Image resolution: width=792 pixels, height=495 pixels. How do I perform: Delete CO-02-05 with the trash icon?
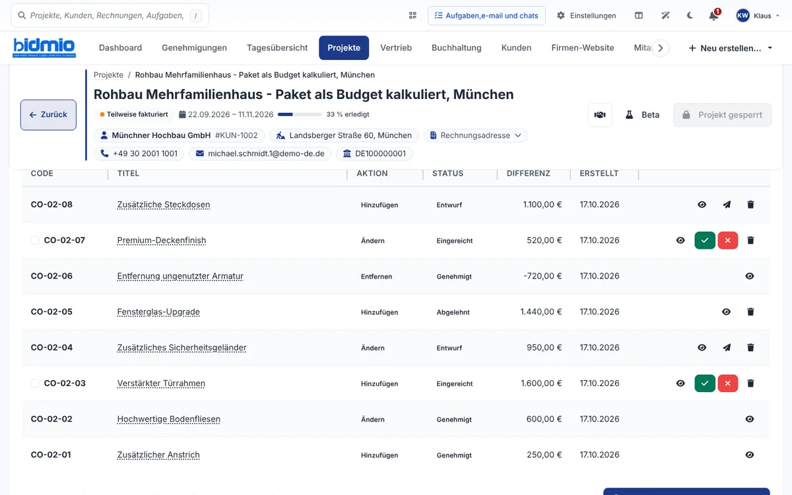click(x=750, y=312)
